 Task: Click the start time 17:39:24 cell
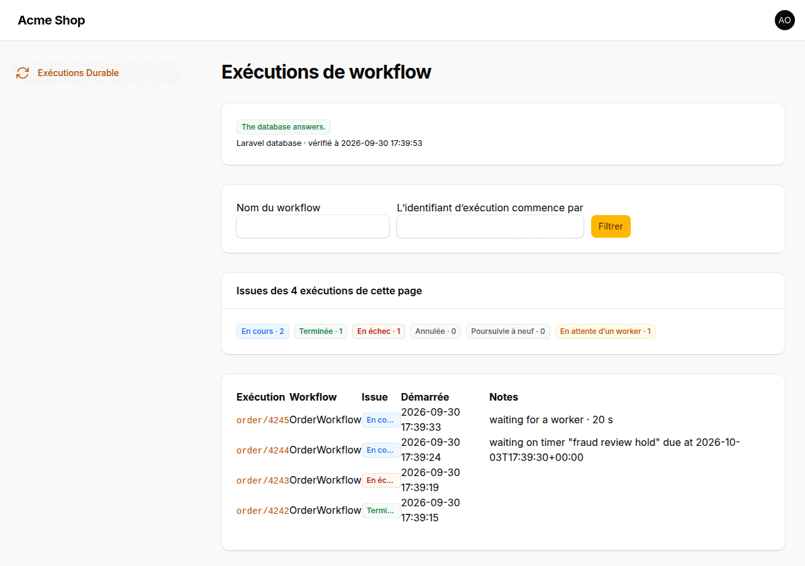[431, 450]
